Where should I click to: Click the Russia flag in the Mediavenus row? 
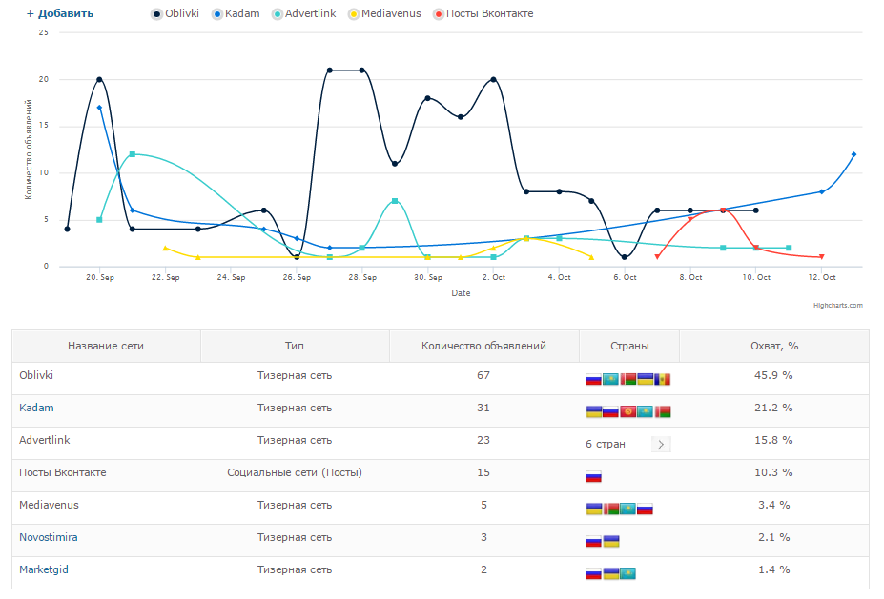645,509
